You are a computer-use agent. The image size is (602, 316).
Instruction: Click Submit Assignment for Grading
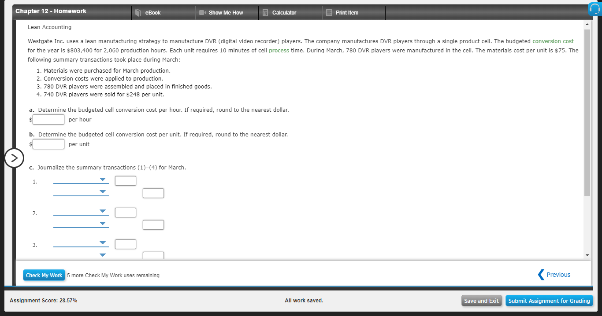pos(549,301)
